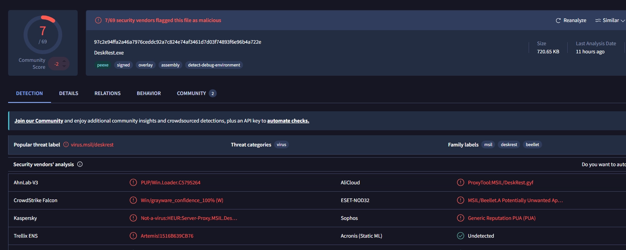The width and height of the screenshot is (626, 250).
Task: Click the 7/69 security vendors flagged message
Action: (163, 20)
